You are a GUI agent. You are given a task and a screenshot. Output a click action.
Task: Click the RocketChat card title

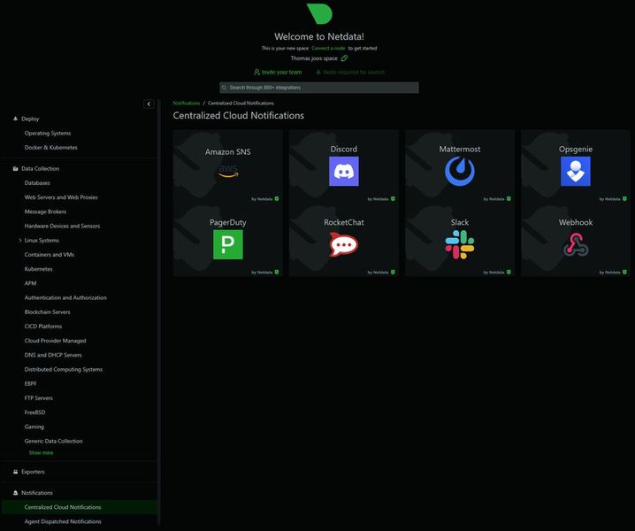click(x=344, y=222)
